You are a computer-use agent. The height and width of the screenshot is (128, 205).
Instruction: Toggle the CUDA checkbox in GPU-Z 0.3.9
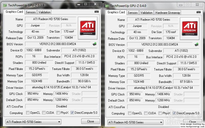click(x=44, y=112)
